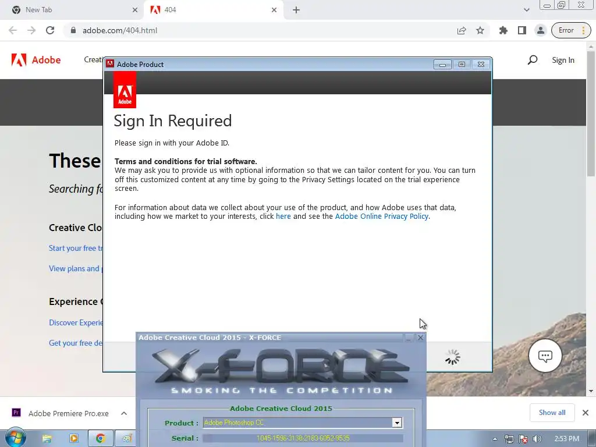This screenshot has width=596, height=447.
Task: Click Discover Experience link on webpage
Action: [76, 322]
